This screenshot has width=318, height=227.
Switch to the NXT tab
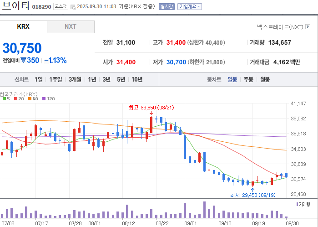tap(71, 26)
